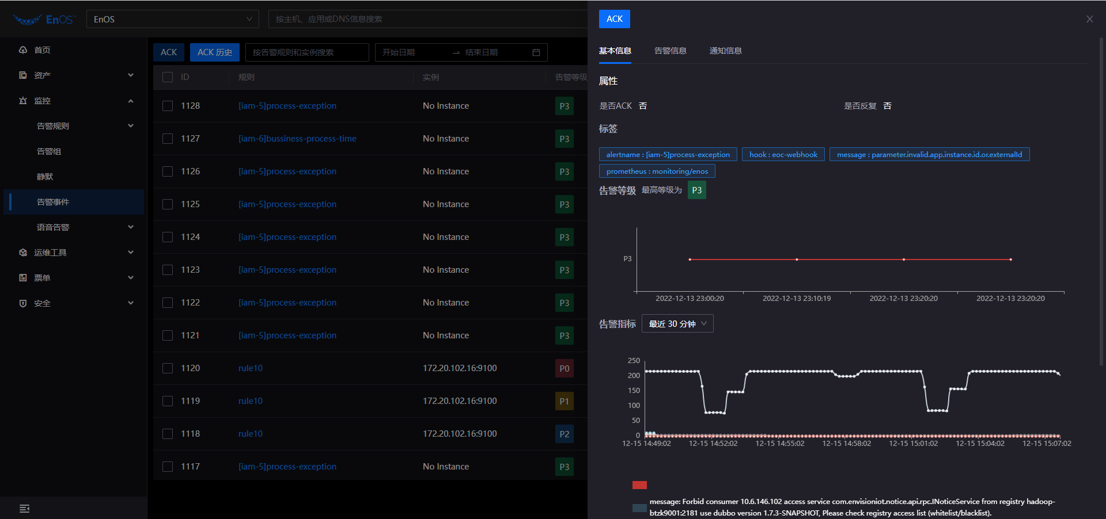Open rule link for alert 1127 bussiness-process-time
Viewport: 1106px width, 519px height.
(297, 139)
